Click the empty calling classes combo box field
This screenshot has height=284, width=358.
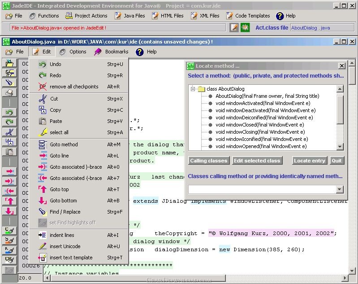(262, 189)
